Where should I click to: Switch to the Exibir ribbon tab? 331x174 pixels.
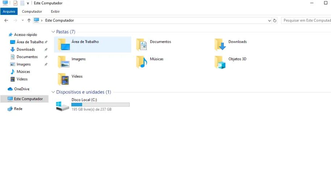click(x=55, y=12)
